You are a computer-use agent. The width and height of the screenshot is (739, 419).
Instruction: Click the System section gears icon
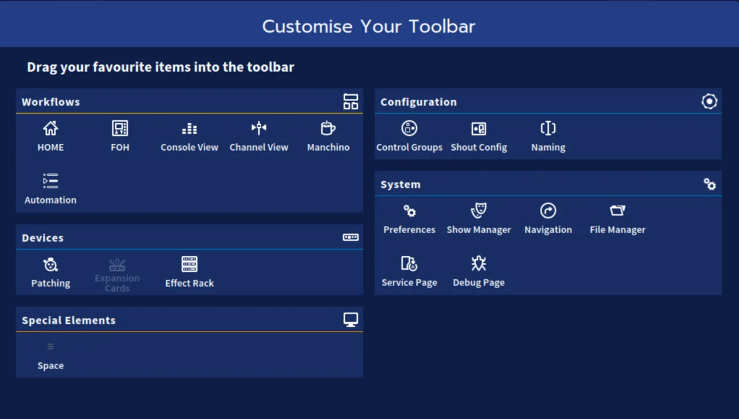[709, 184]
